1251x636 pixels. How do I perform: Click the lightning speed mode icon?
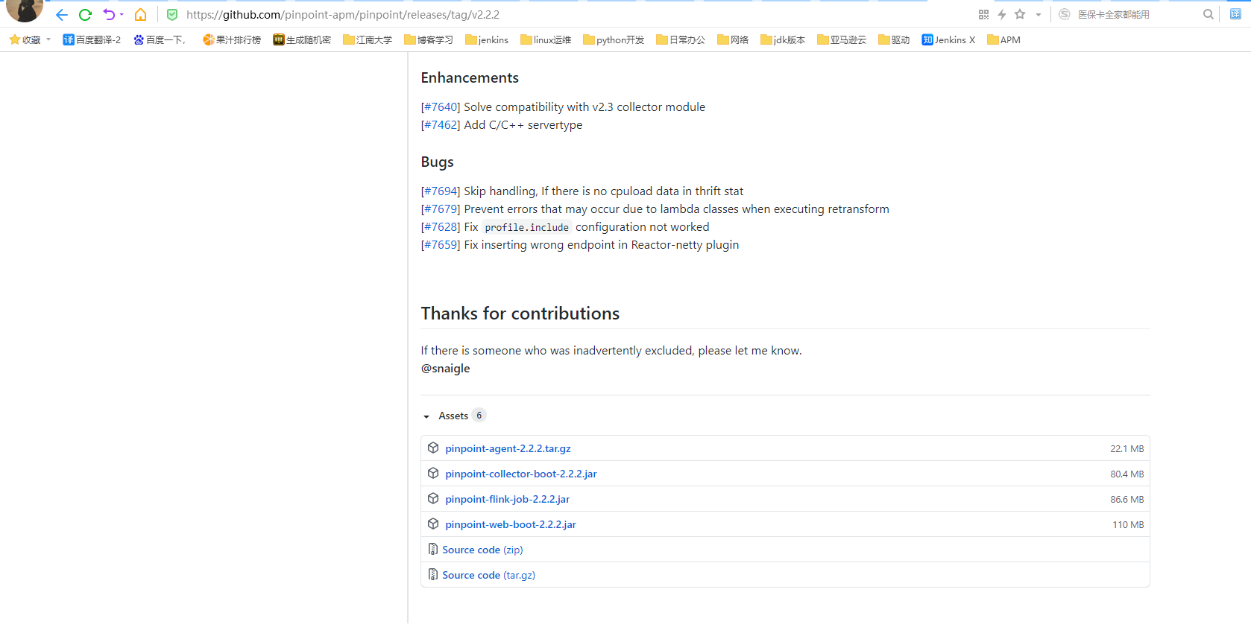pyautogui.click(x=1002, y=14)
